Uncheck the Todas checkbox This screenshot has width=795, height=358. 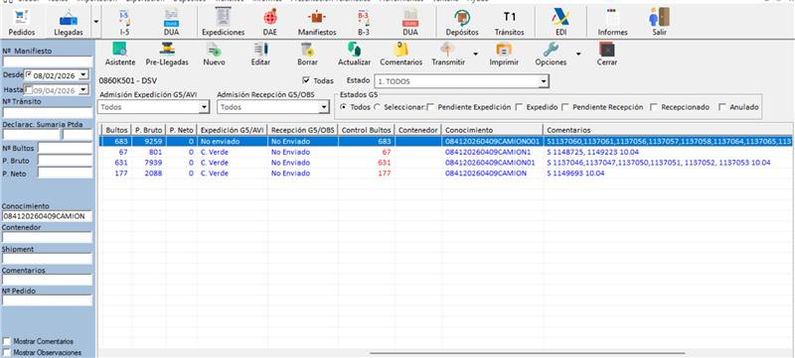pyautogui.click(x=305, y=80)
